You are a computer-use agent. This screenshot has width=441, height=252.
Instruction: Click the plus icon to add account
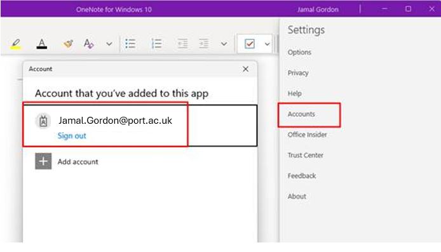click(43, 161)
